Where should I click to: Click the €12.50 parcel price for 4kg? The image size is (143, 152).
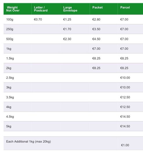125,107
